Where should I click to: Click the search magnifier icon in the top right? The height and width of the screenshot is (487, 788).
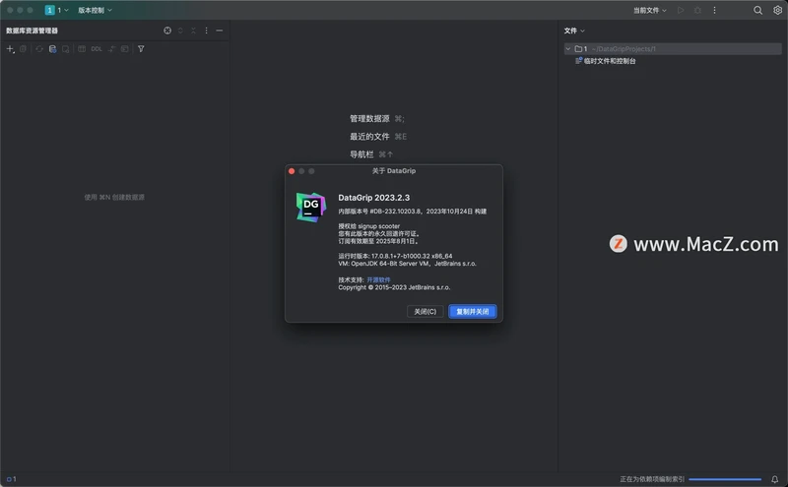click(757, 10)
